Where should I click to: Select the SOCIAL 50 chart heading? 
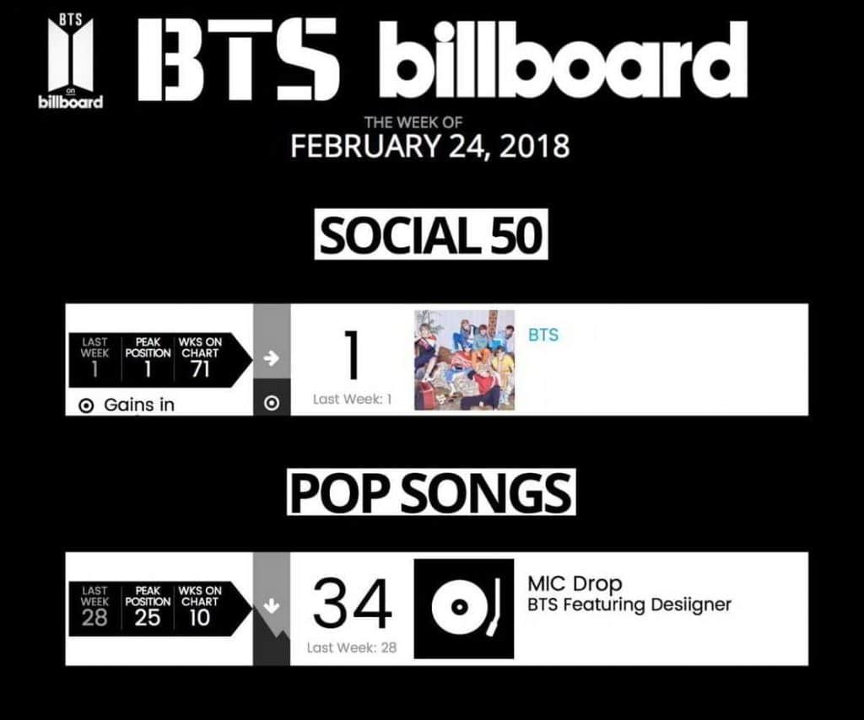tap(431, 235)
